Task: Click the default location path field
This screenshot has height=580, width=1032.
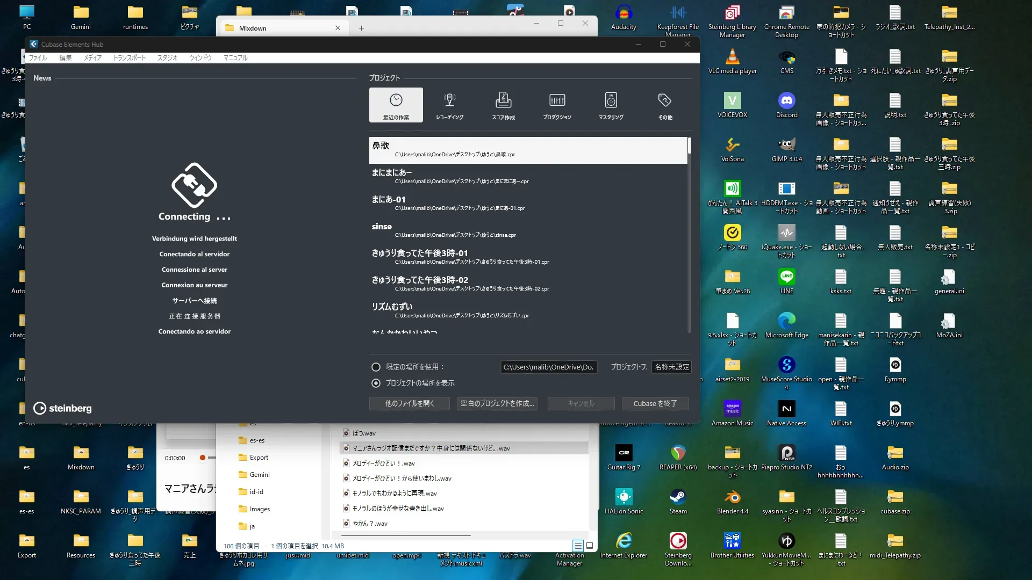Action: point(548,367)
